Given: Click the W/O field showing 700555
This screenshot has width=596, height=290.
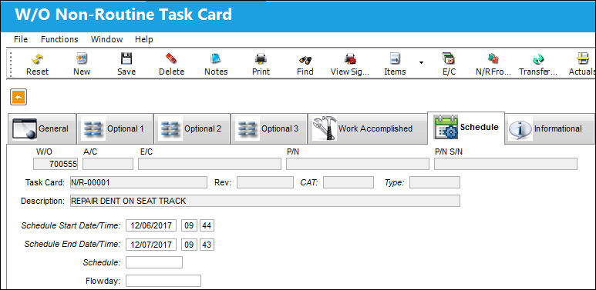Looking at the screenshot, I should tap(56, 164).
